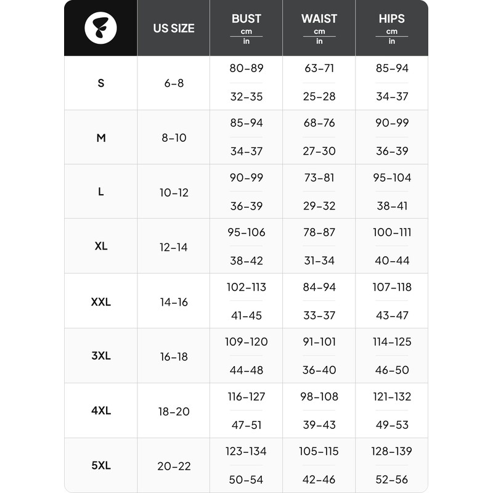
Task: Click the WAIST column header
Action: point(319,19)
